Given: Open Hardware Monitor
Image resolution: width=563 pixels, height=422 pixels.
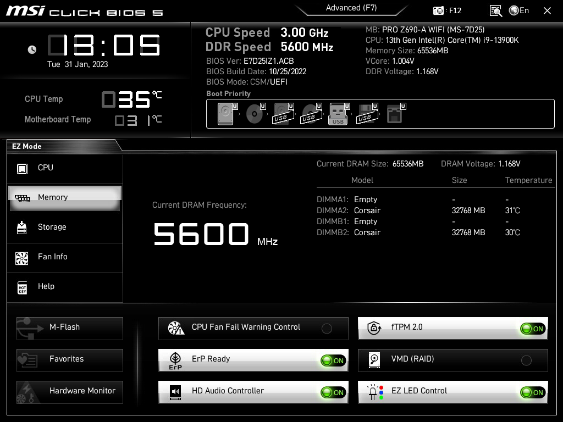Looking at the screenshot, I should (x=70, y=392).
